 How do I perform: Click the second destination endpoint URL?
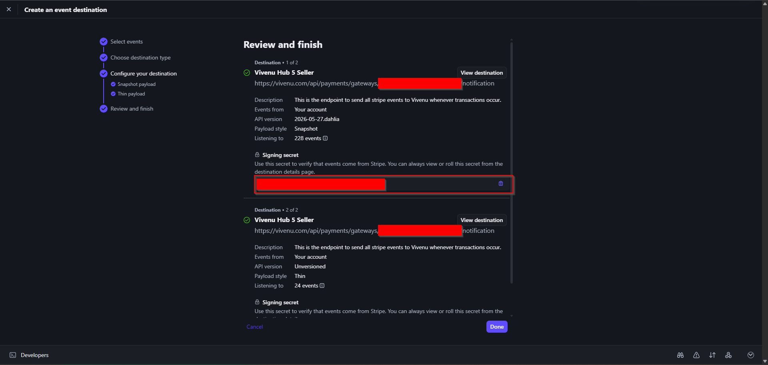tap(374, 231)
